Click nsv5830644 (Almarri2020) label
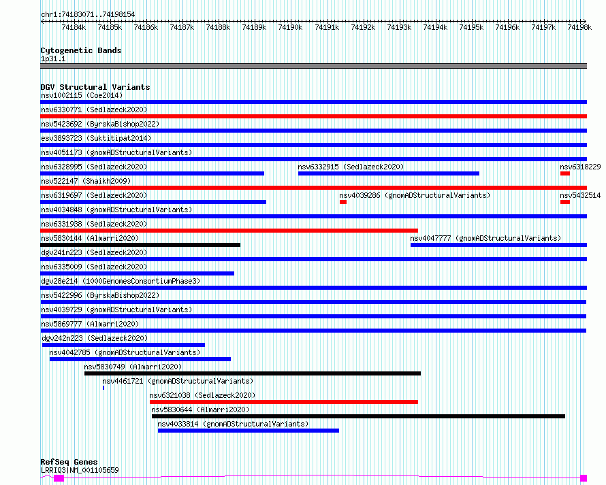This screenshot has height=485, width=606. pyautogui.click(x=200, y=409)
